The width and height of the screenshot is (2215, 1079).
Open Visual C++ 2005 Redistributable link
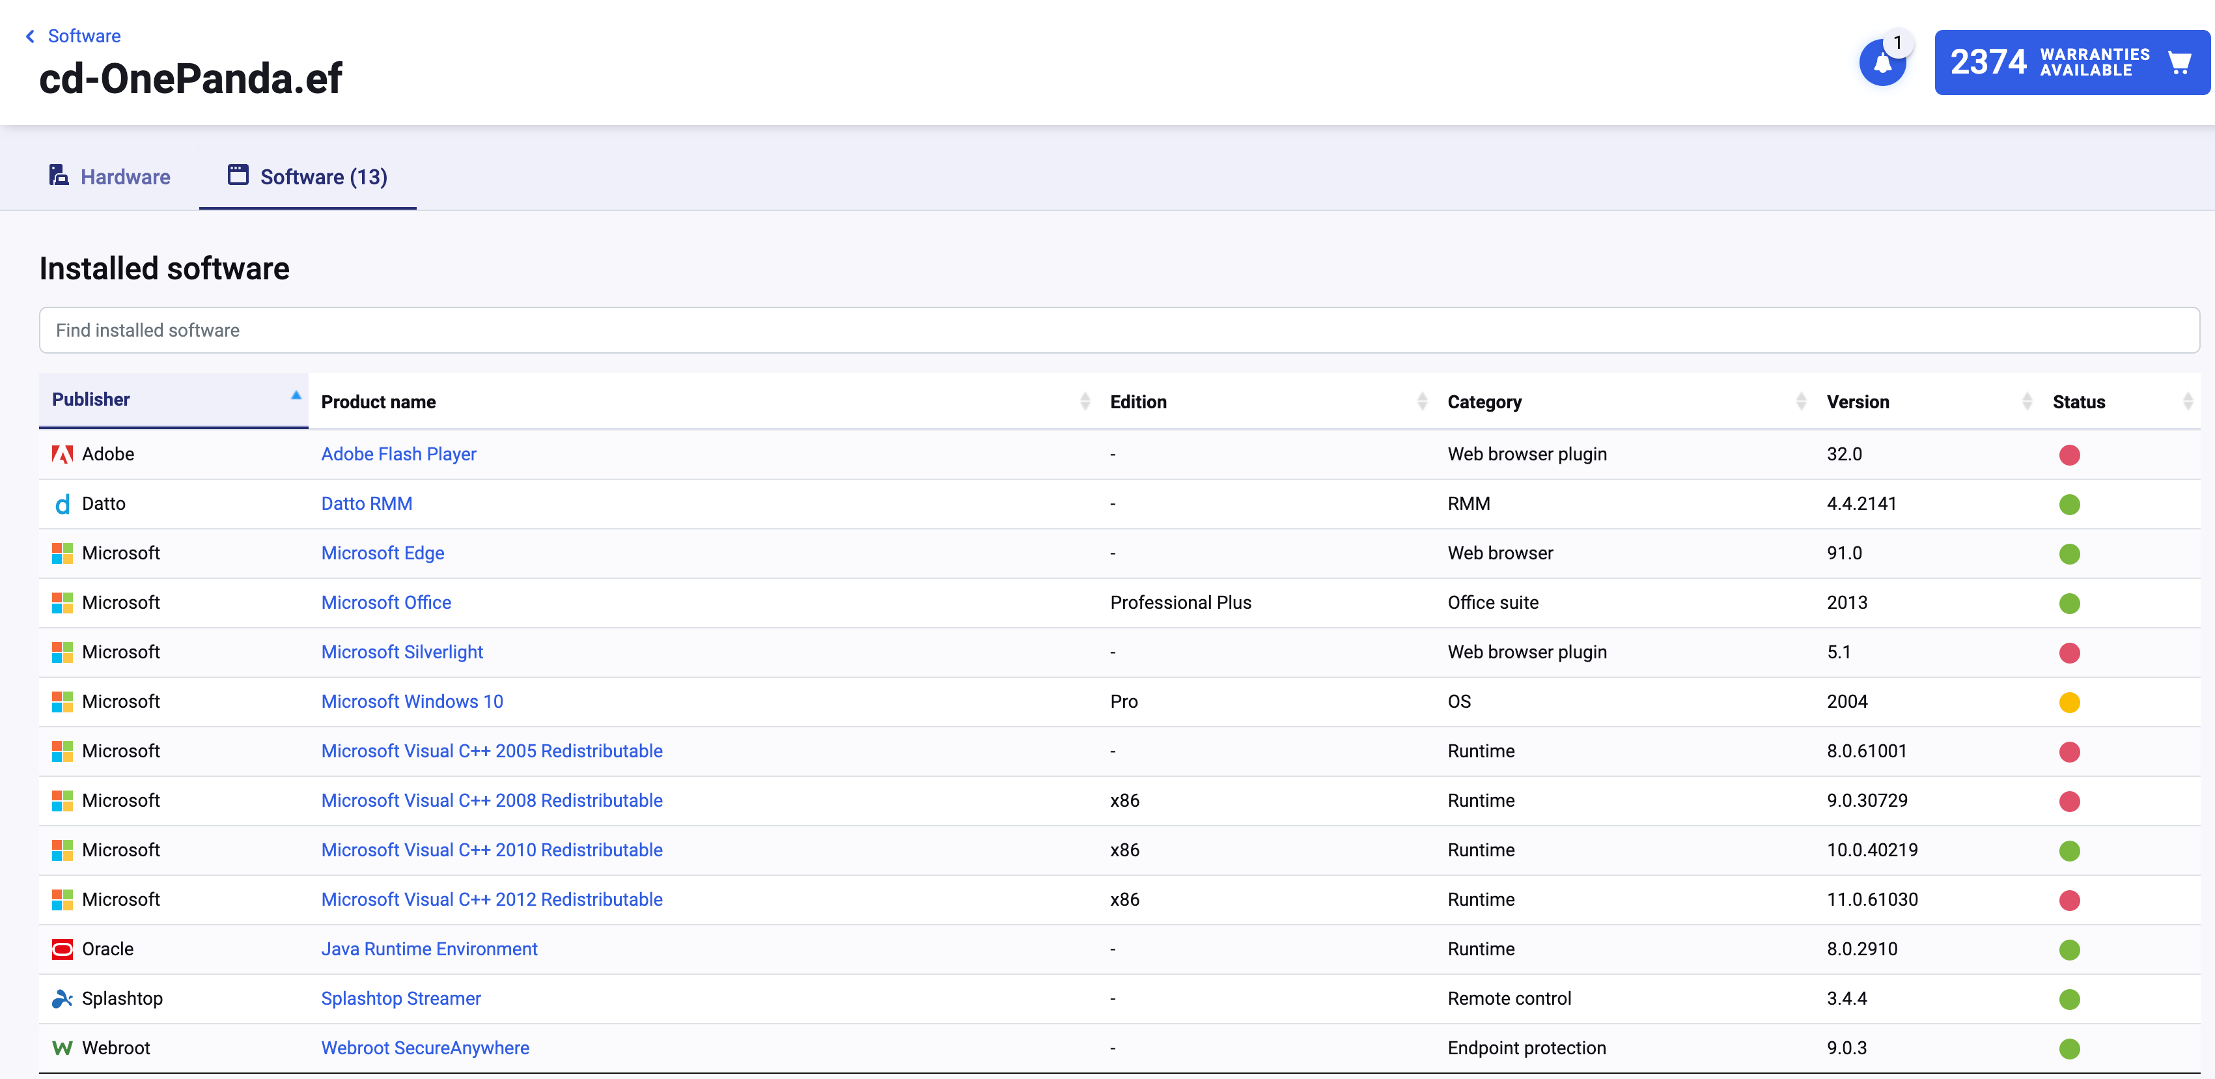(x=492, y=751)
